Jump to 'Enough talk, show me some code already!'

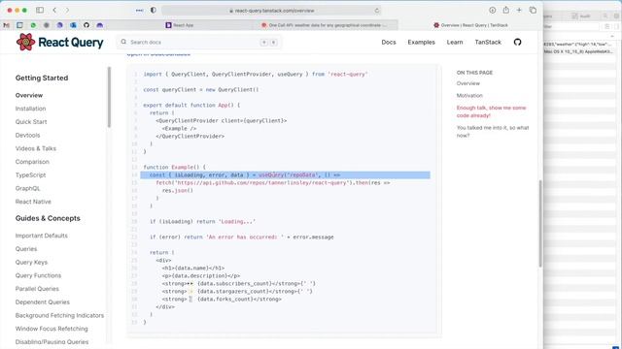[491, 111]
